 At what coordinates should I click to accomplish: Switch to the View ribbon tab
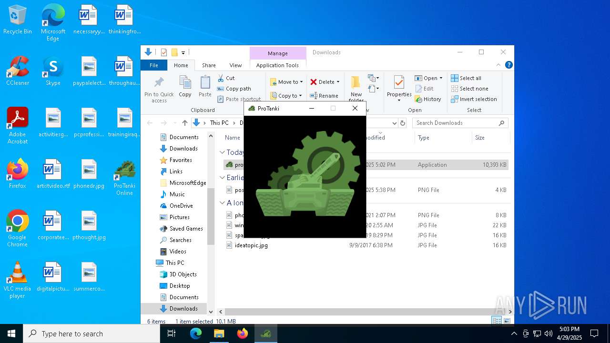[235, 65]
